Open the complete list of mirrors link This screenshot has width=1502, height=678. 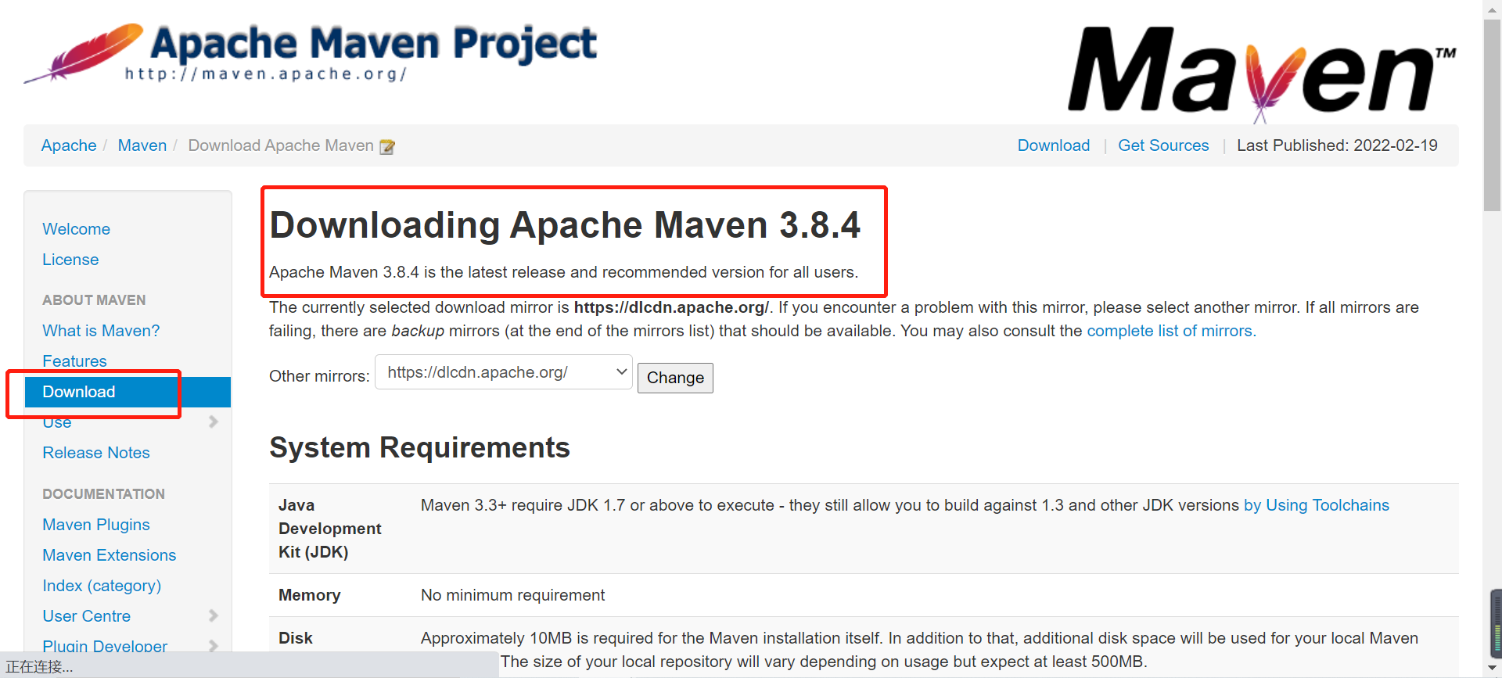point(1171,331)
